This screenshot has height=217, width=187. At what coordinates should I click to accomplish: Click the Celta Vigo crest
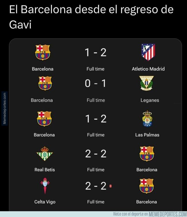pyautogui.click(x=45, y=186)
